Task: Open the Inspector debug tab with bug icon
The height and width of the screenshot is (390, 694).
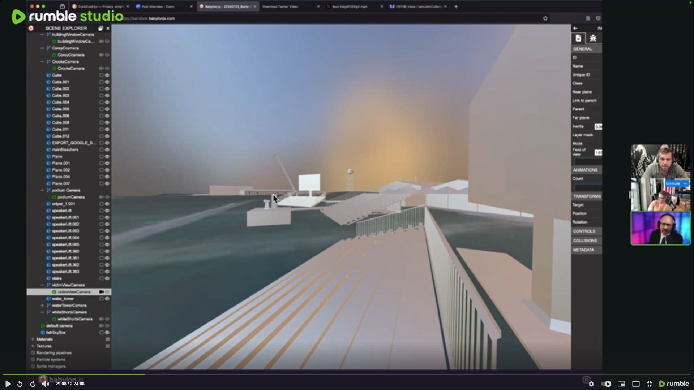Action: coord(593,38)
